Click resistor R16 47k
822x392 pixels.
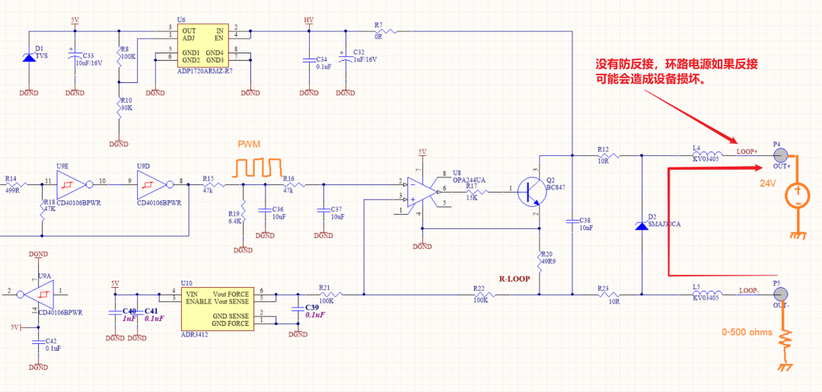pos(293,184)
